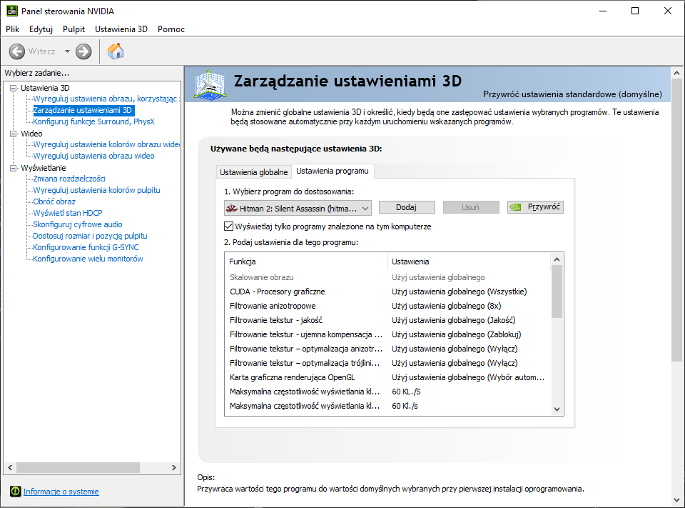The image size is (685, 508).
Task: Open the Informacje o systemie link
Action: (61, 492)
